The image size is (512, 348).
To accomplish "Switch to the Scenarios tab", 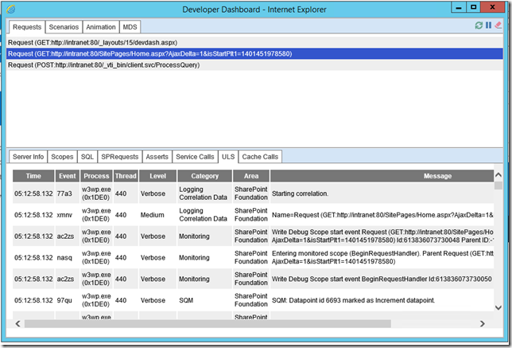I will [63, 26].
